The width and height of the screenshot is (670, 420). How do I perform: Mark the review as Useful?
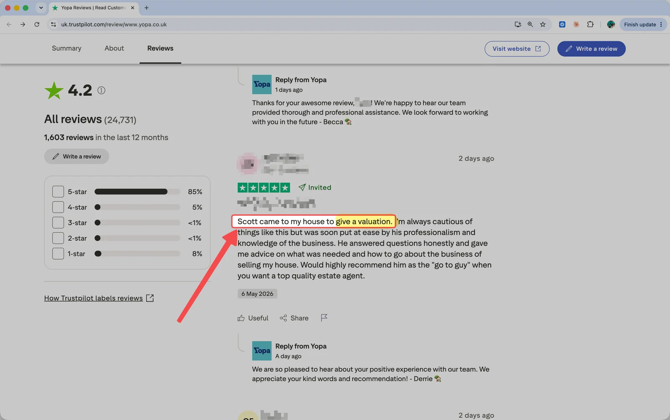(253, 318)
